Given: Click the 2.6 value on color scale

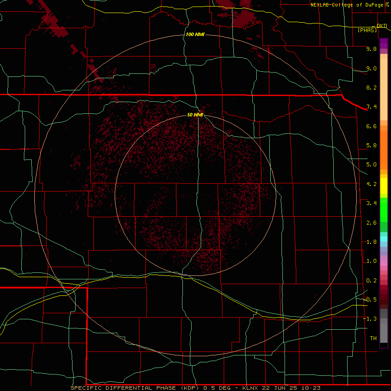Looking at the screenshot, I should [371, 223].
